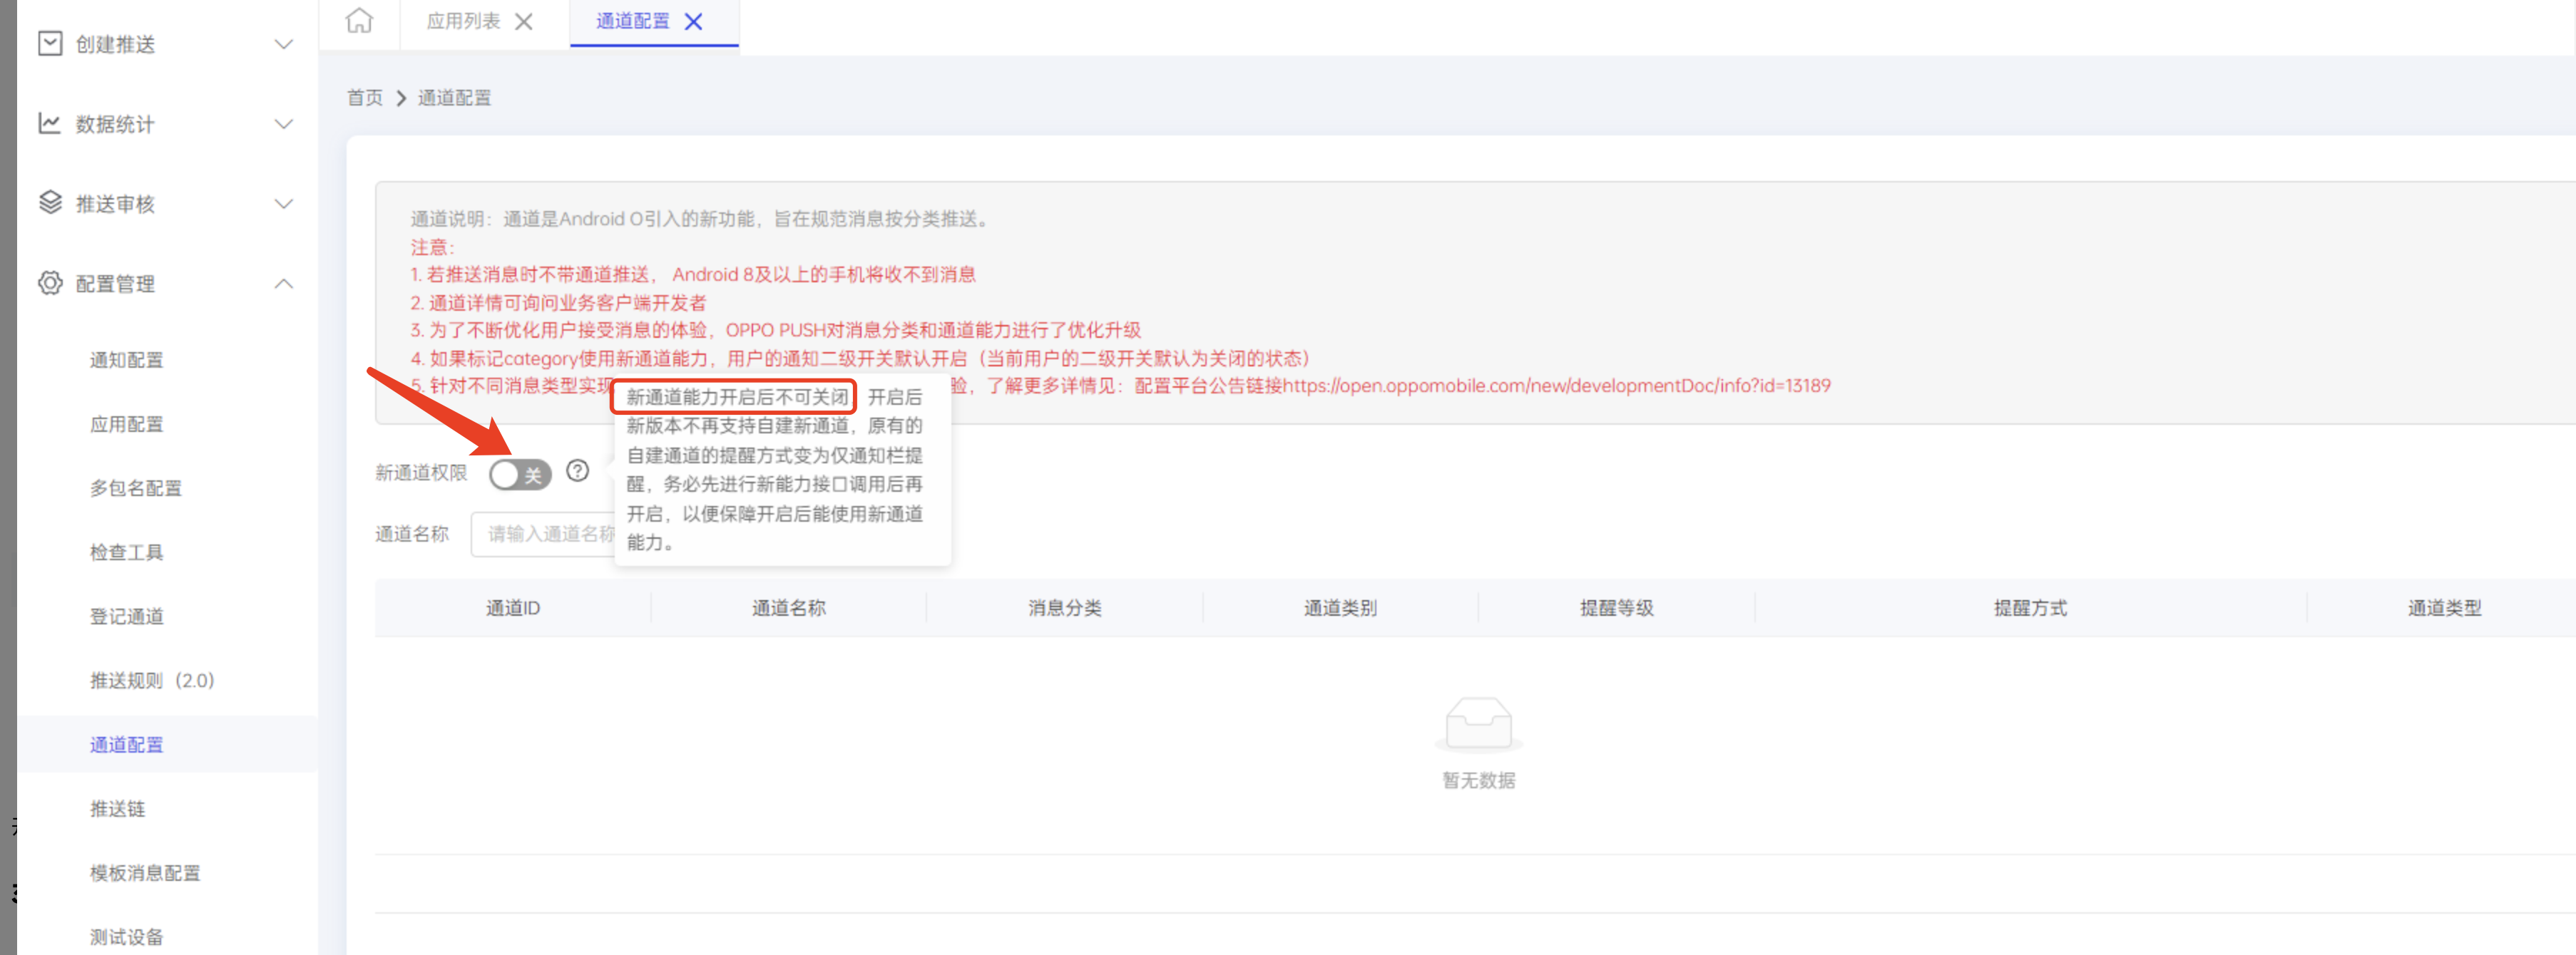Click the 推送审核 layers icon
Screen dimensions: 2576x955
(x=50, y=203)
